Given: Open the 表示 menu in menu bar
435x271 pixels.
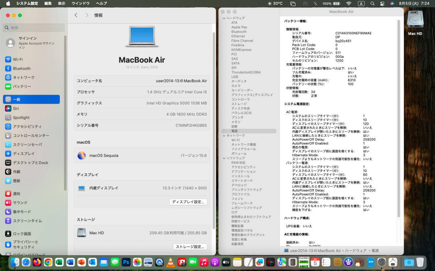Looking at the screenshot, I should 62,4.
